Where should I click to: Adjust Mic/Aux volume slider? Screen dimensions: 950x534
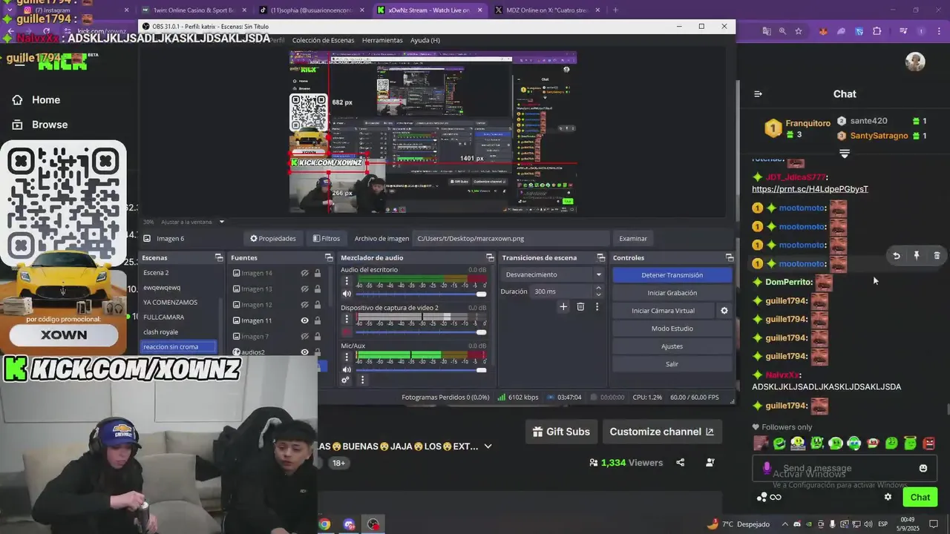click(421, 369)
